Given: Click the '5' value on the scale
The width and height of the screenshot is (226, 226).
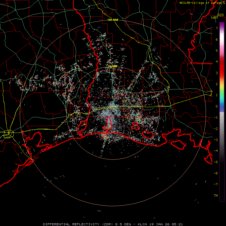Looking at the screenshot, I should point(217,50).
